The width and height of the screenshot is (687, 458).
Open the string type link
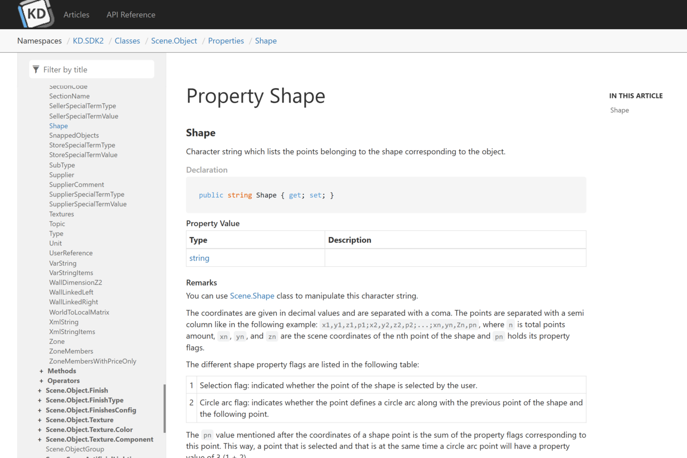(x=199, y=258)
